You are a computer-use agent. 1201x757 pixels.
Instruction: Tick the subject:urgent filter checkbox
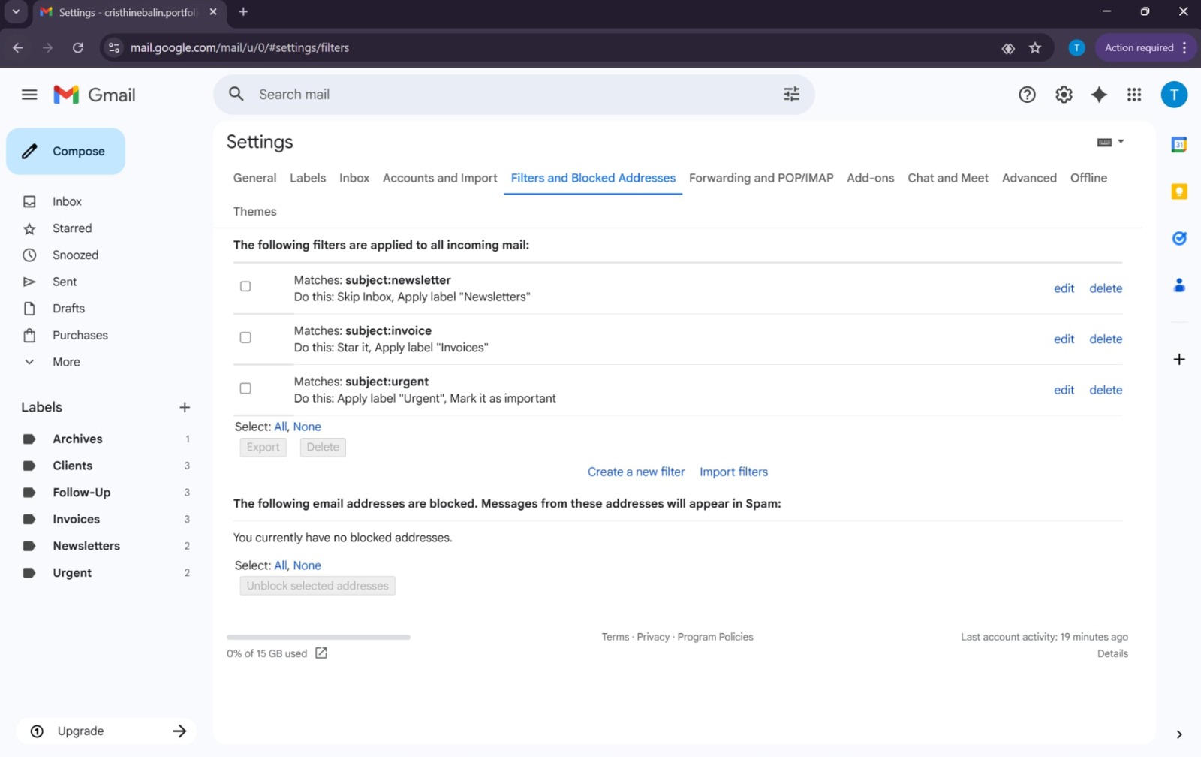[245, 388]
